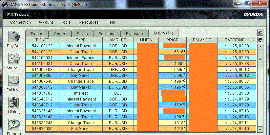This screenshot has width=270, height=135.
Task: Toggle DATE/TIME column sort arrow
Action: [x=254, y=40]
